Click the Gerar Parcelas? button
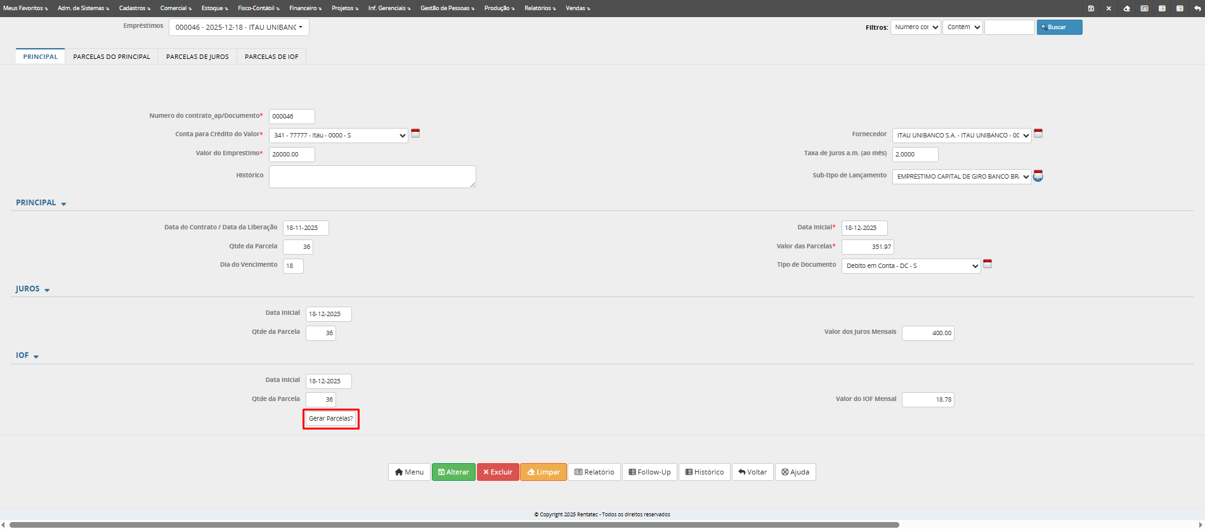 click(x=330, y=419)
